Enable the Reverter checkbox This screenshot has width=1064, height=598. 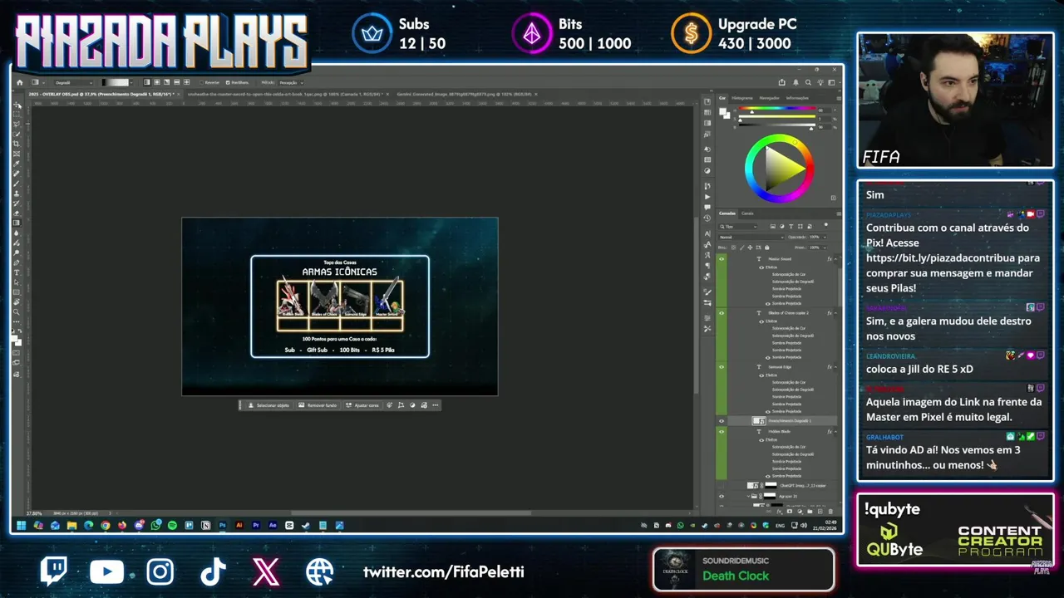[202, 82]
